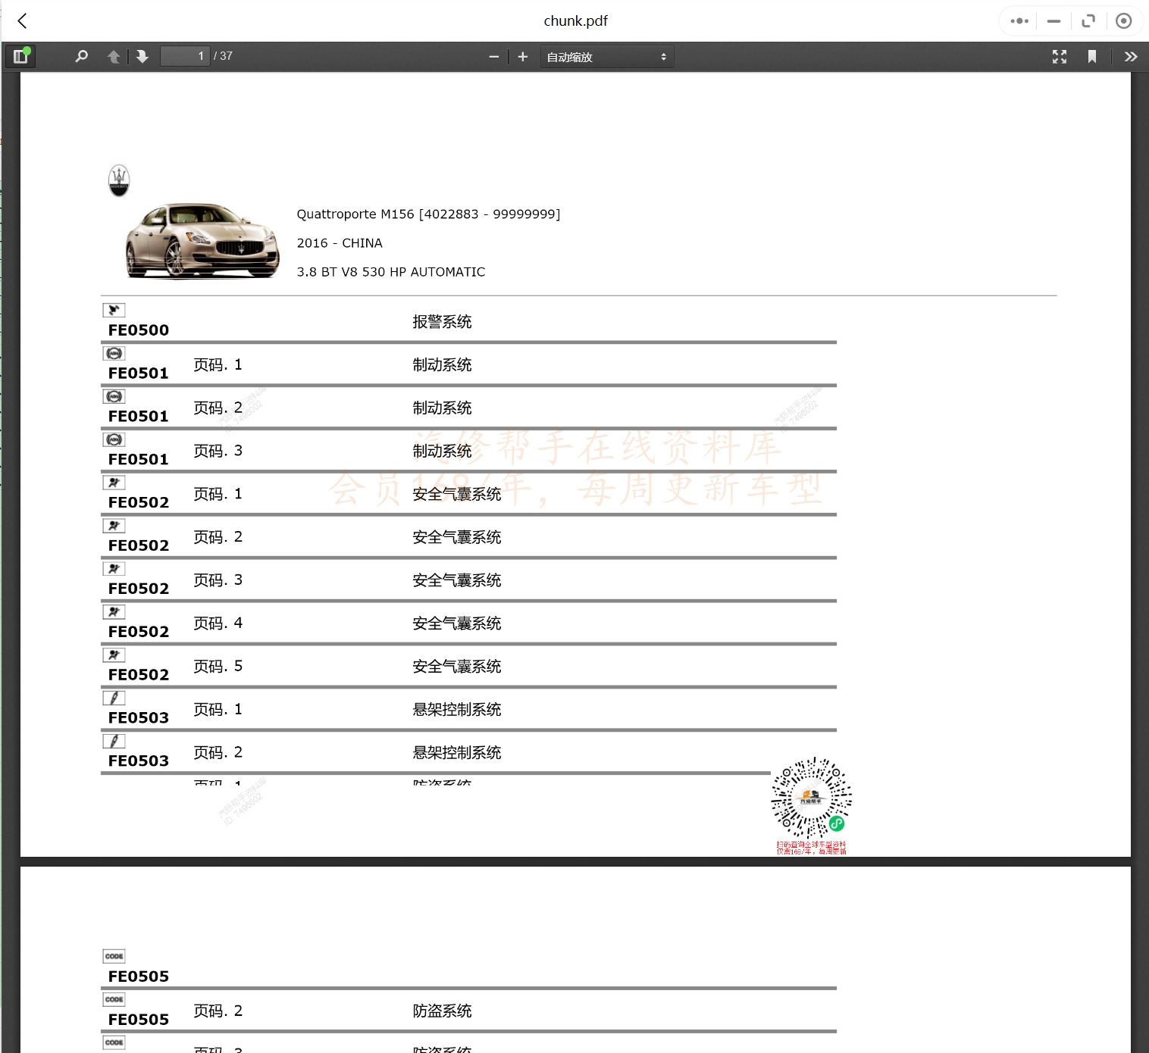Zoom out of the PDF
1149x1053 pixels.
click(x=493, y=56)
